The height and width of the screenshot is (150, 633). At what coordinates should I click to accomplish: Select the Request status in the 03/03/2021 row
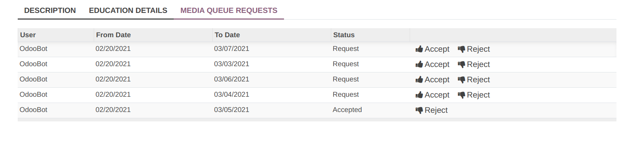coord(345,64)
